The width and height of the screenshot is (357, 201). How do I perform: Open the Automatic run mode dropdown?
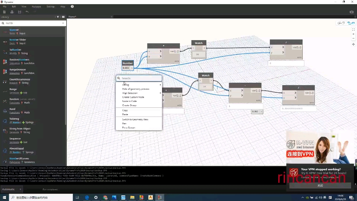pos(12,189)
